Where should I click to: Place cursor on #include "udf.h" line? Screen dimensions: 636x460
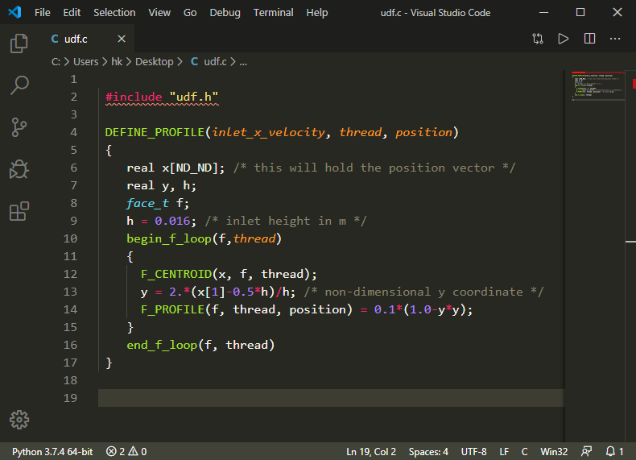(x=162, y=97)
